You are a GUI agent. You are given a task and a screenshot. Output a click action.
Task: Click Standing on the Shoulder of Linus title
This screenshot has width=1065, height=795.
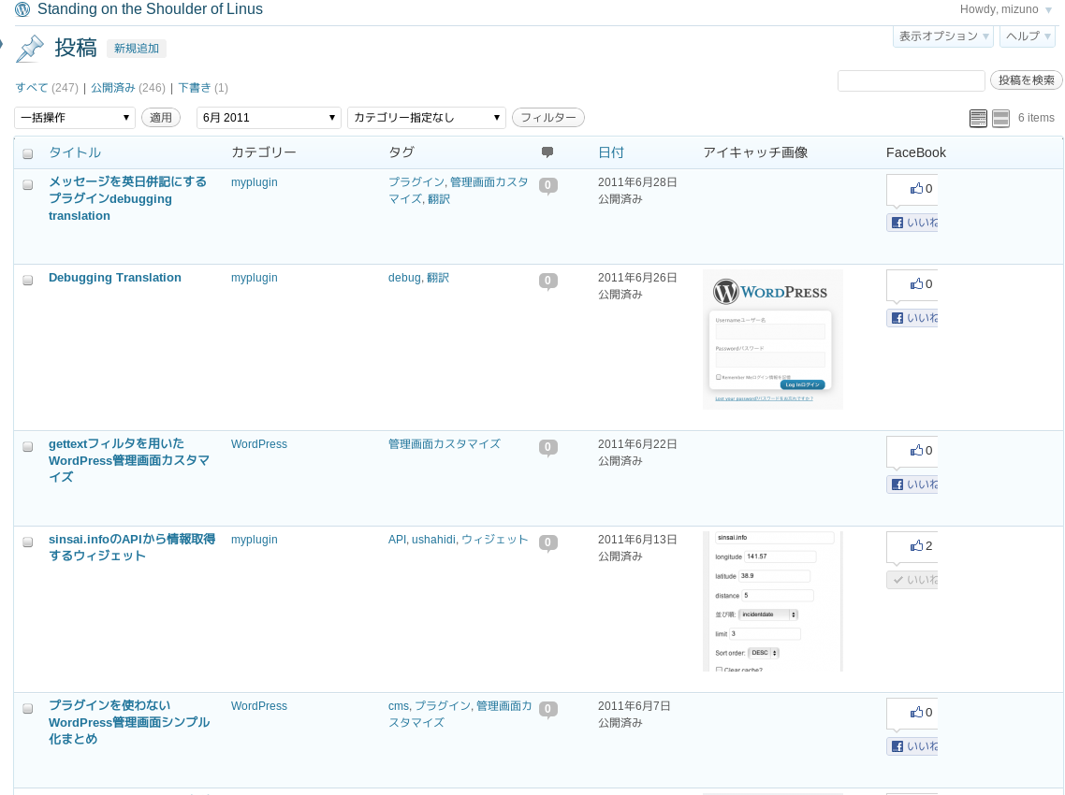150,9
